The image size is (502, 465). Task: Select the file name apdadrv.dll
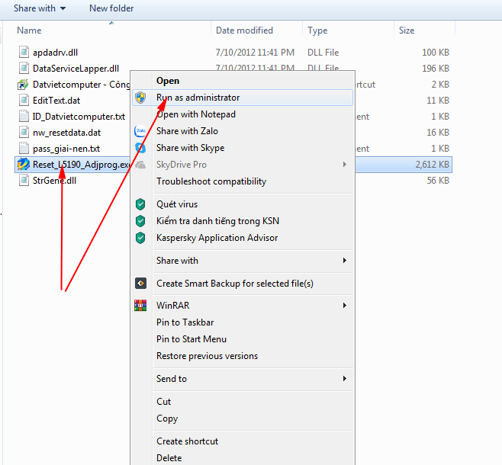pos(56,53)
